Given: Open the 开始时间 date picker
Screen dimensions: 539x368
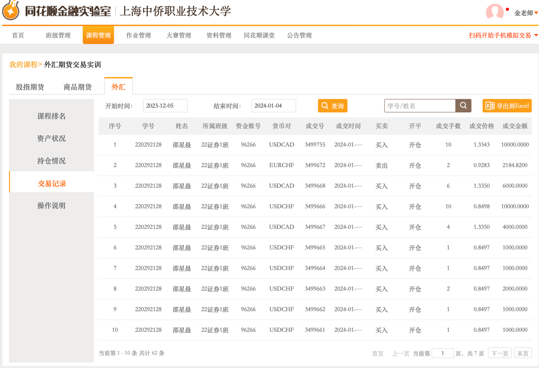Looking at the screenshot, I should [x=165, y=106].
